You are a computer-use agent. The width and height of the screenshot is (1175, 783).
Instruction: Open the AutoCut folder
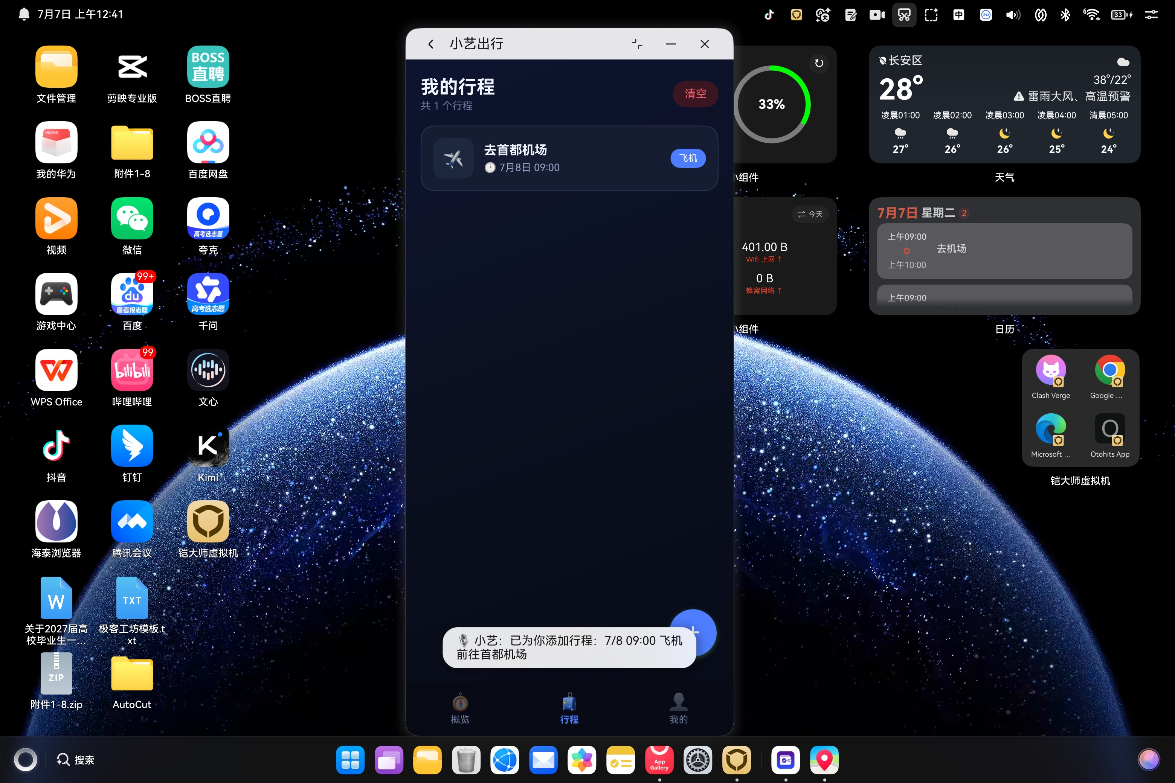pos(132,673)
